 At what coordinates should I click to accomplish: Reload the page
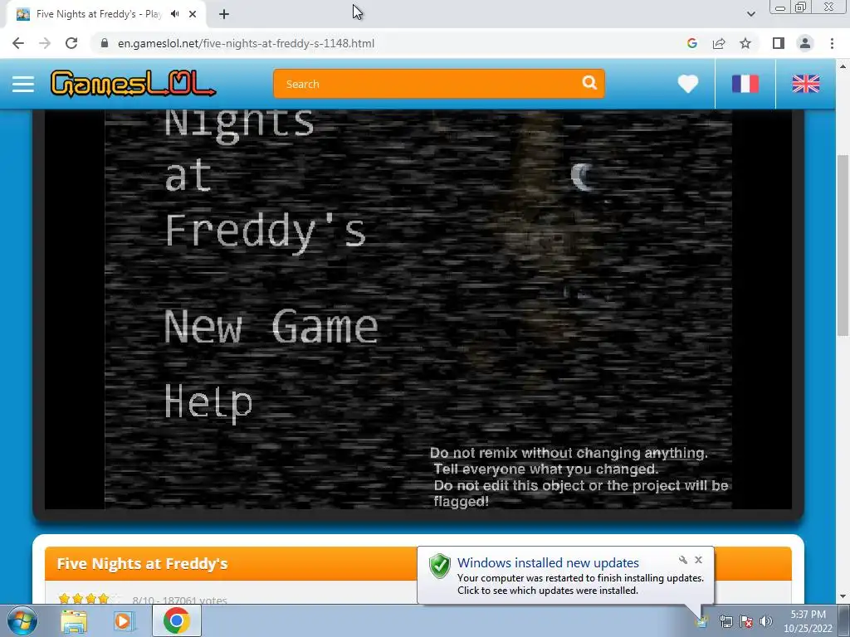(x=71, y=43)
